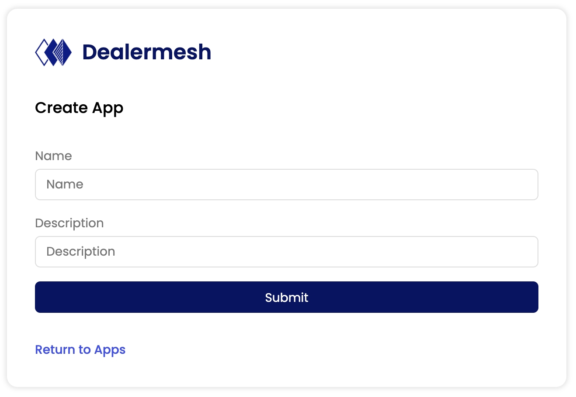Place cursor in the Description text box
Screen dimensions: 576x397
(286, 252)
